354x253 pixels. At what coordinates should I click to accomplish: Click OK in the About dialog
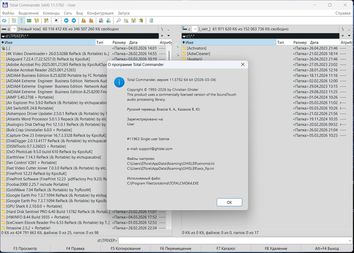point(230,202)
